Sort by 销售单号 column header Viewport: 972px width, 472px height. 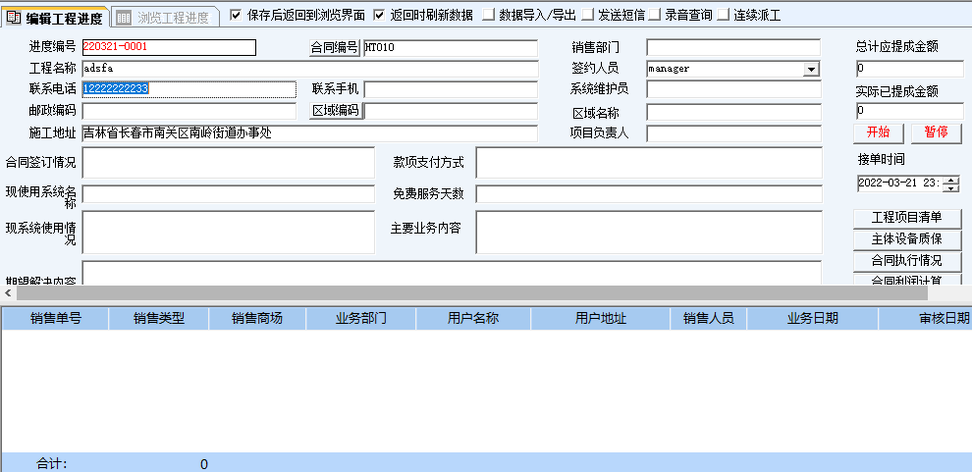click(x=55, y=318)
